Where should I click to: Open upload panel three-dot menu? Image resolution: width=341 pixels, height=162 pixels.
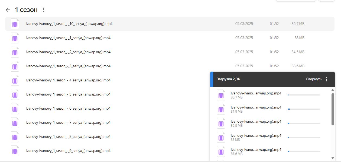click(327, 79)
